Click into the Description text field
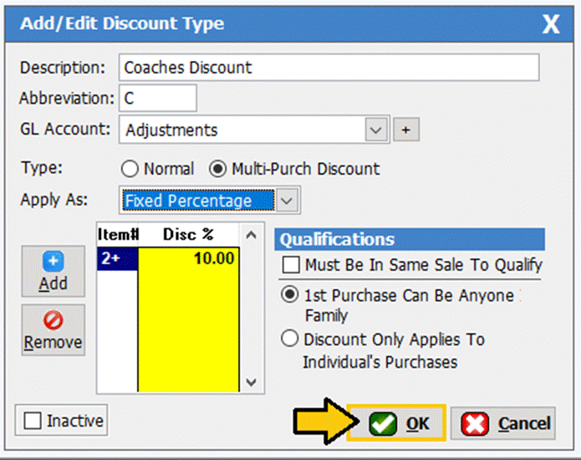The image size is (581, 460). pyautogui.click(x=329, y=67)
